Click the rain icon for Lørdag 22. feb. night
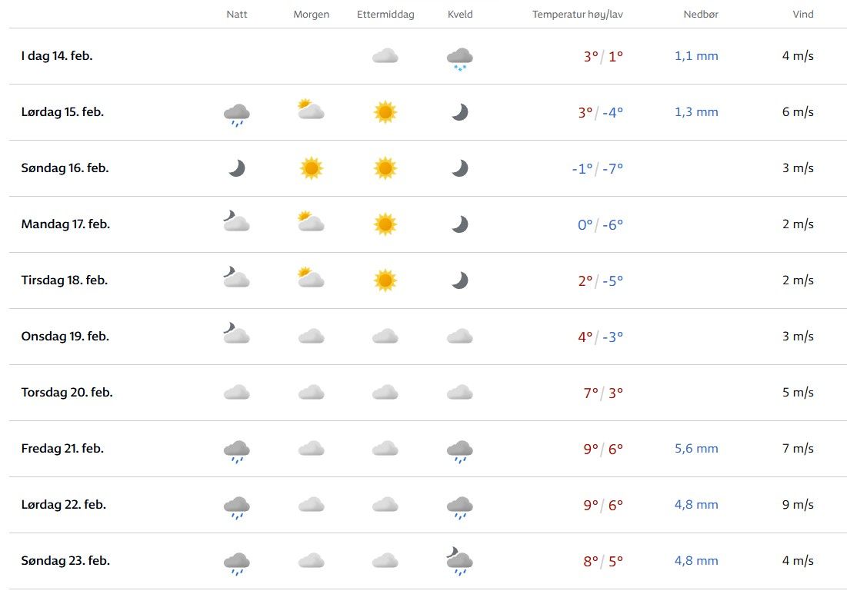Image resolution: width=847 pixels, height=594 pixels. [236, 507]
